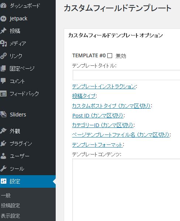The width and height of the screenshot is (180, 221).
Task: Open the 一般 settings submenu item
Action: point(6,195)
